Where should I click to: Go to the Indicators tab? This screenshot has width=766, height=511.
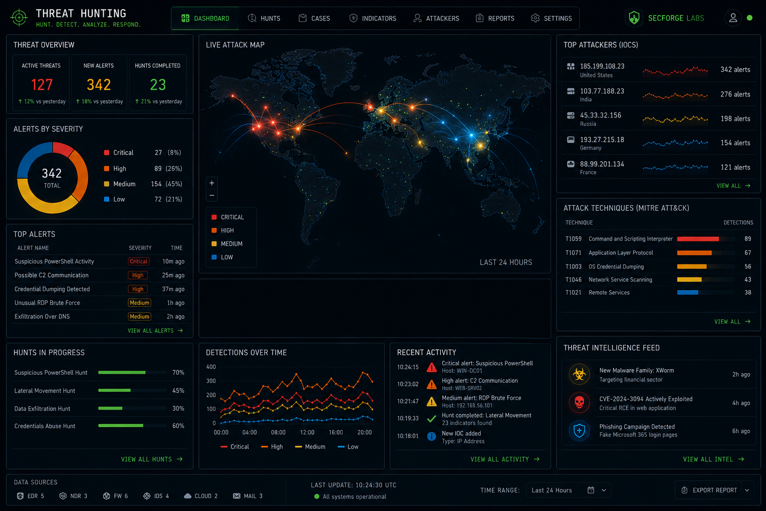click(x=373, y=18)
